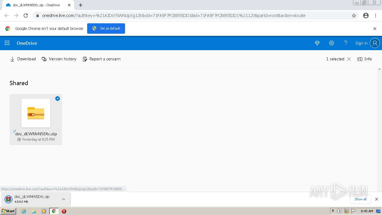The width and height of the screenshot is (382, 215).
Task: Click the OneDrive header title
Action: (27, 43)
